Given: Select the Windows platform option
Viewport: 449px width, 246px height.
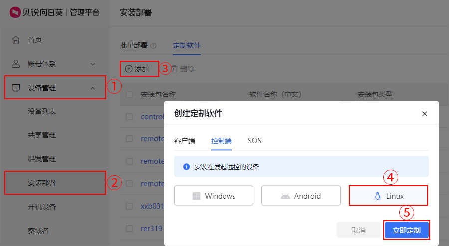Looking at the screenshot, I should point(214,196).
